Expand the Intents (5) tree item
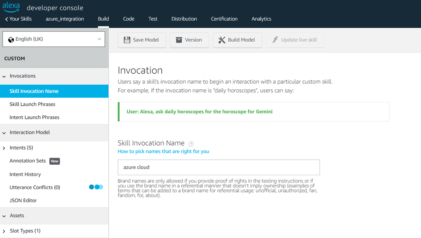This screenshot has height=238, width=421. (4, 148)
